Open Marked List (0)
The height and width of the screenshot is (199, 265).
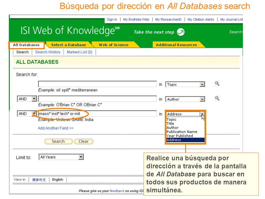[x=79, y=52]
